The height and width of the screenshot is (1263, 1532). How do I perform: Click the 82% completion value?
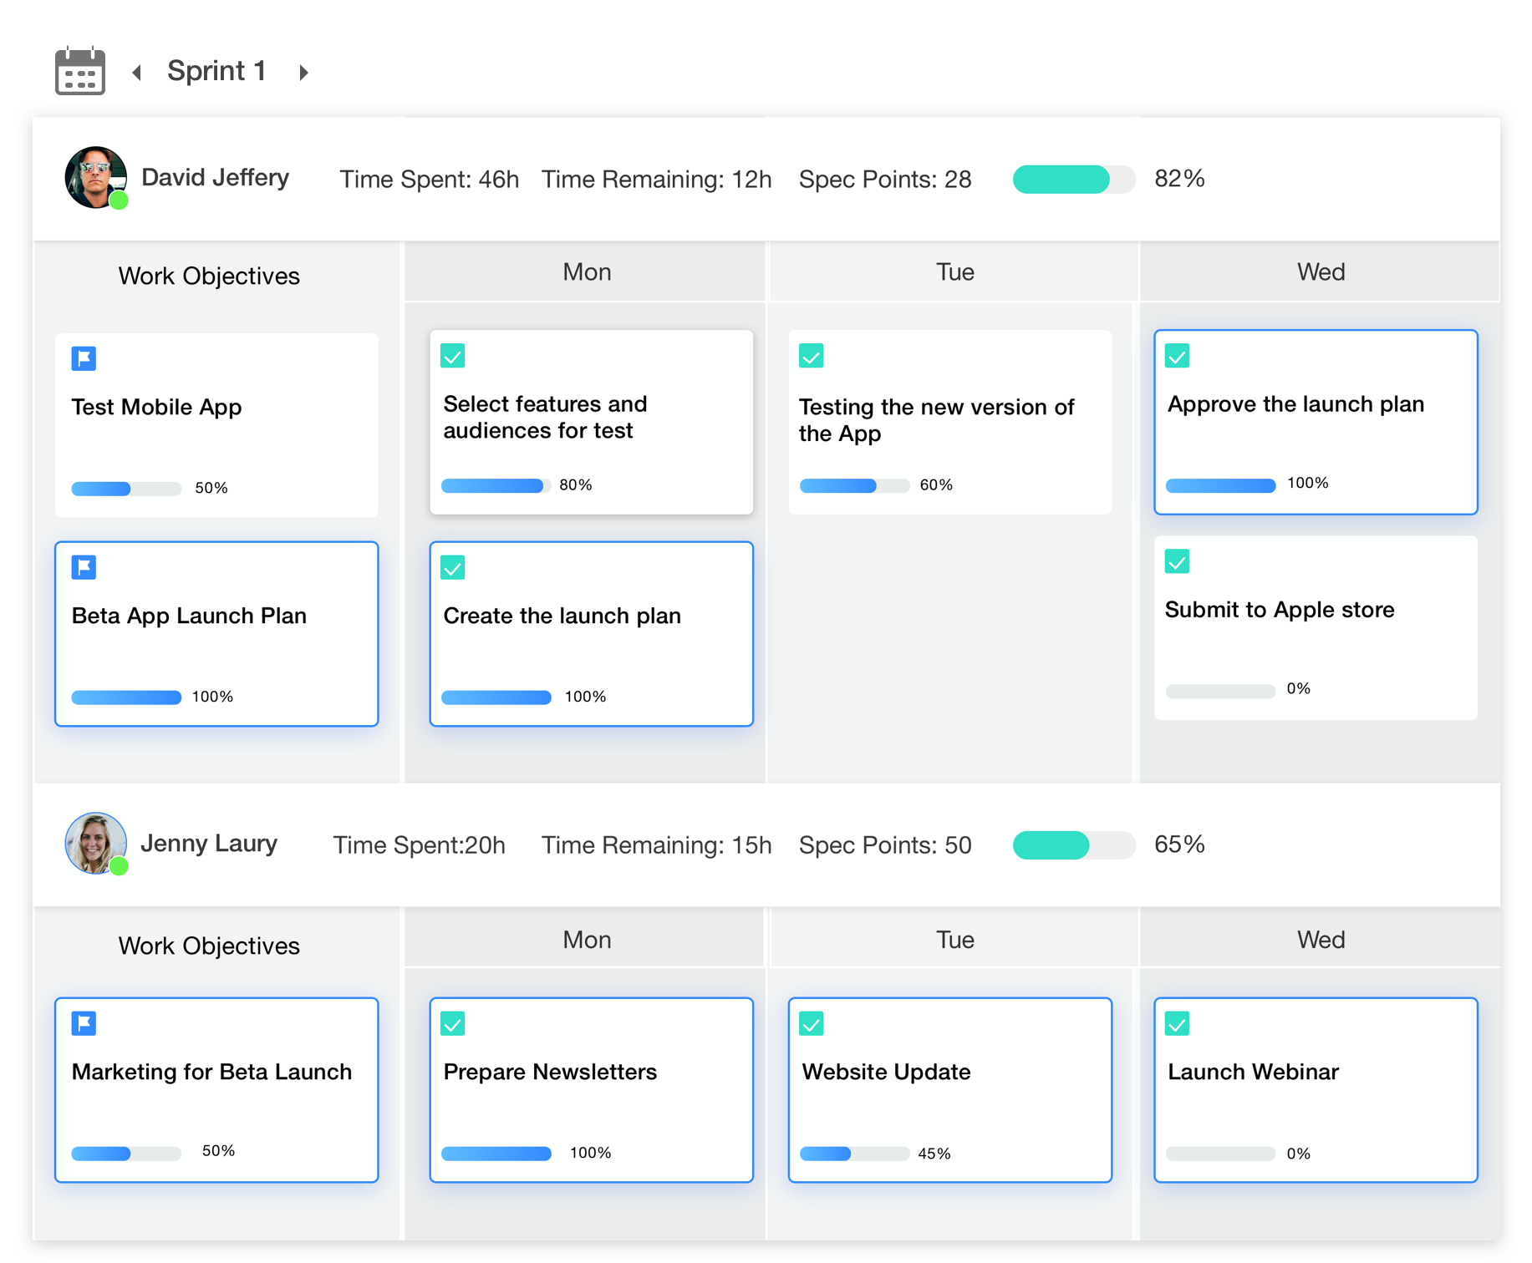(1179, 179)
